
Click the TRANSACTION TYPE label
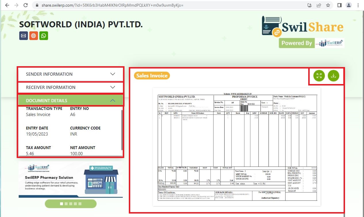tap(44, 108)
